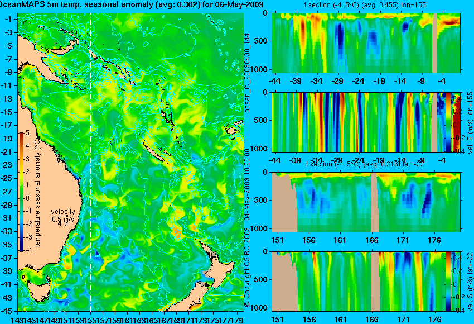
Task: Click the OceanMAPS 5m temp. seasonal anomaly title
Action: point(132,4)
